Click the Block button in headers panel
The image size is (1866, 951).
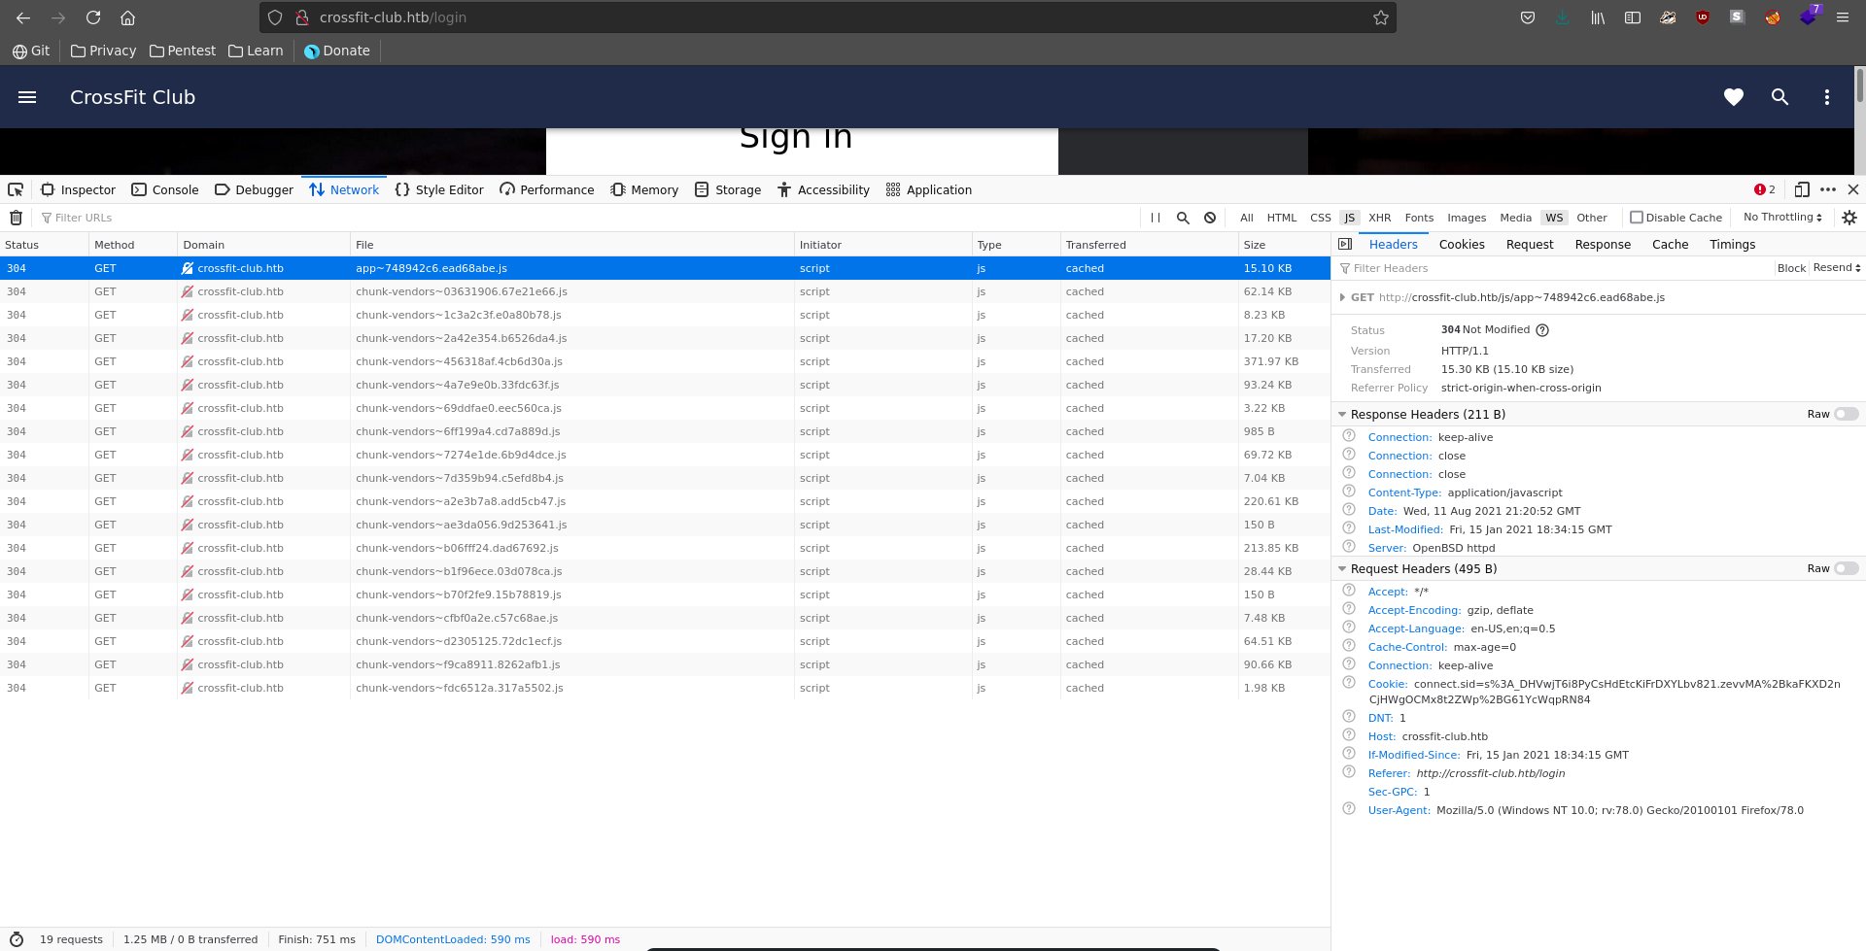[x=1791, y=268]
